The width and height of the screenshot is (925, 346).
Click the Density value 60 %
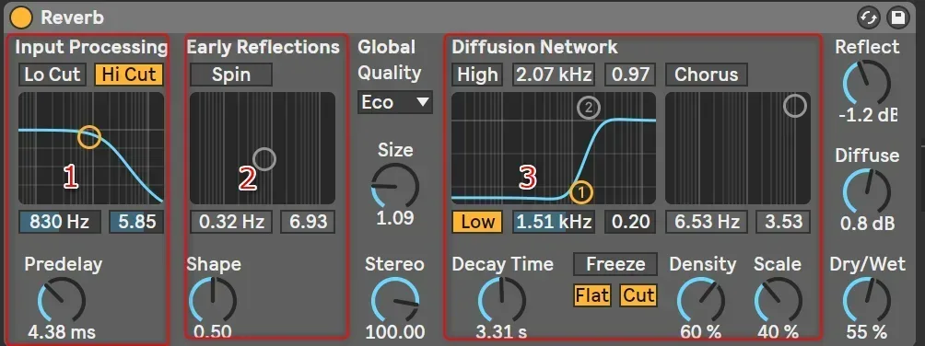click(x=701, y=332)
